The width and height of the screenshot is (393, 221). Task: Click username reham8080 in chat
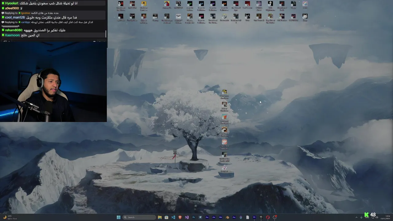pyautogui.click(x=14, y=30)
